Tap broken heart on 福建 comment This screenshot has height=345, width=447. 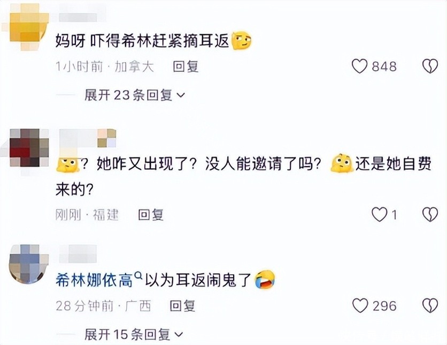[430, 214]
